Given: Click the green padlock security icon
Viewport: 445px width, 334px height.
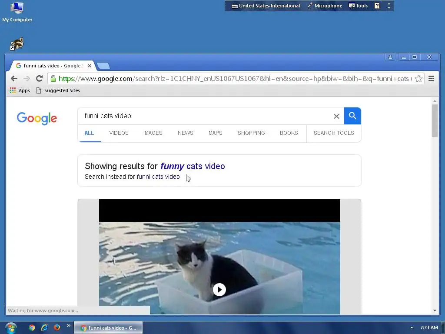Looking at the screenshot, I should tap(53, 79).
